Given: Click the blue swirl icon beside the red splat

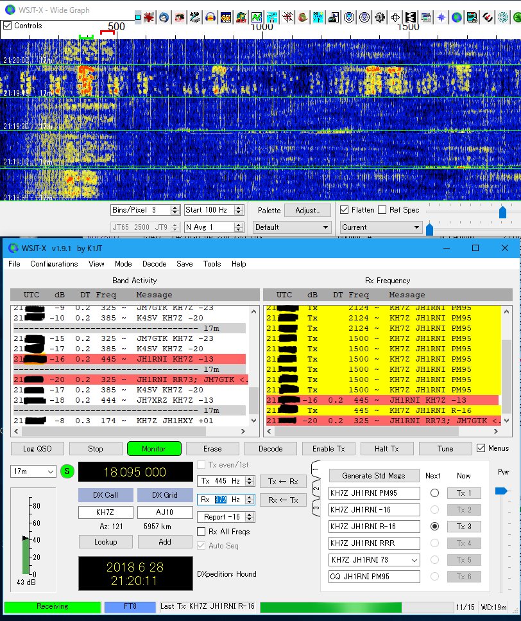Looking at the screenshot, I should click(x=164, y=17).
